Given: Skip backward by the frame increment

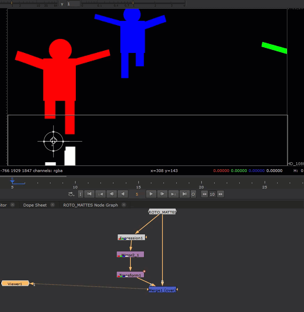Looking at the screenshot, I should click(205, 194).
